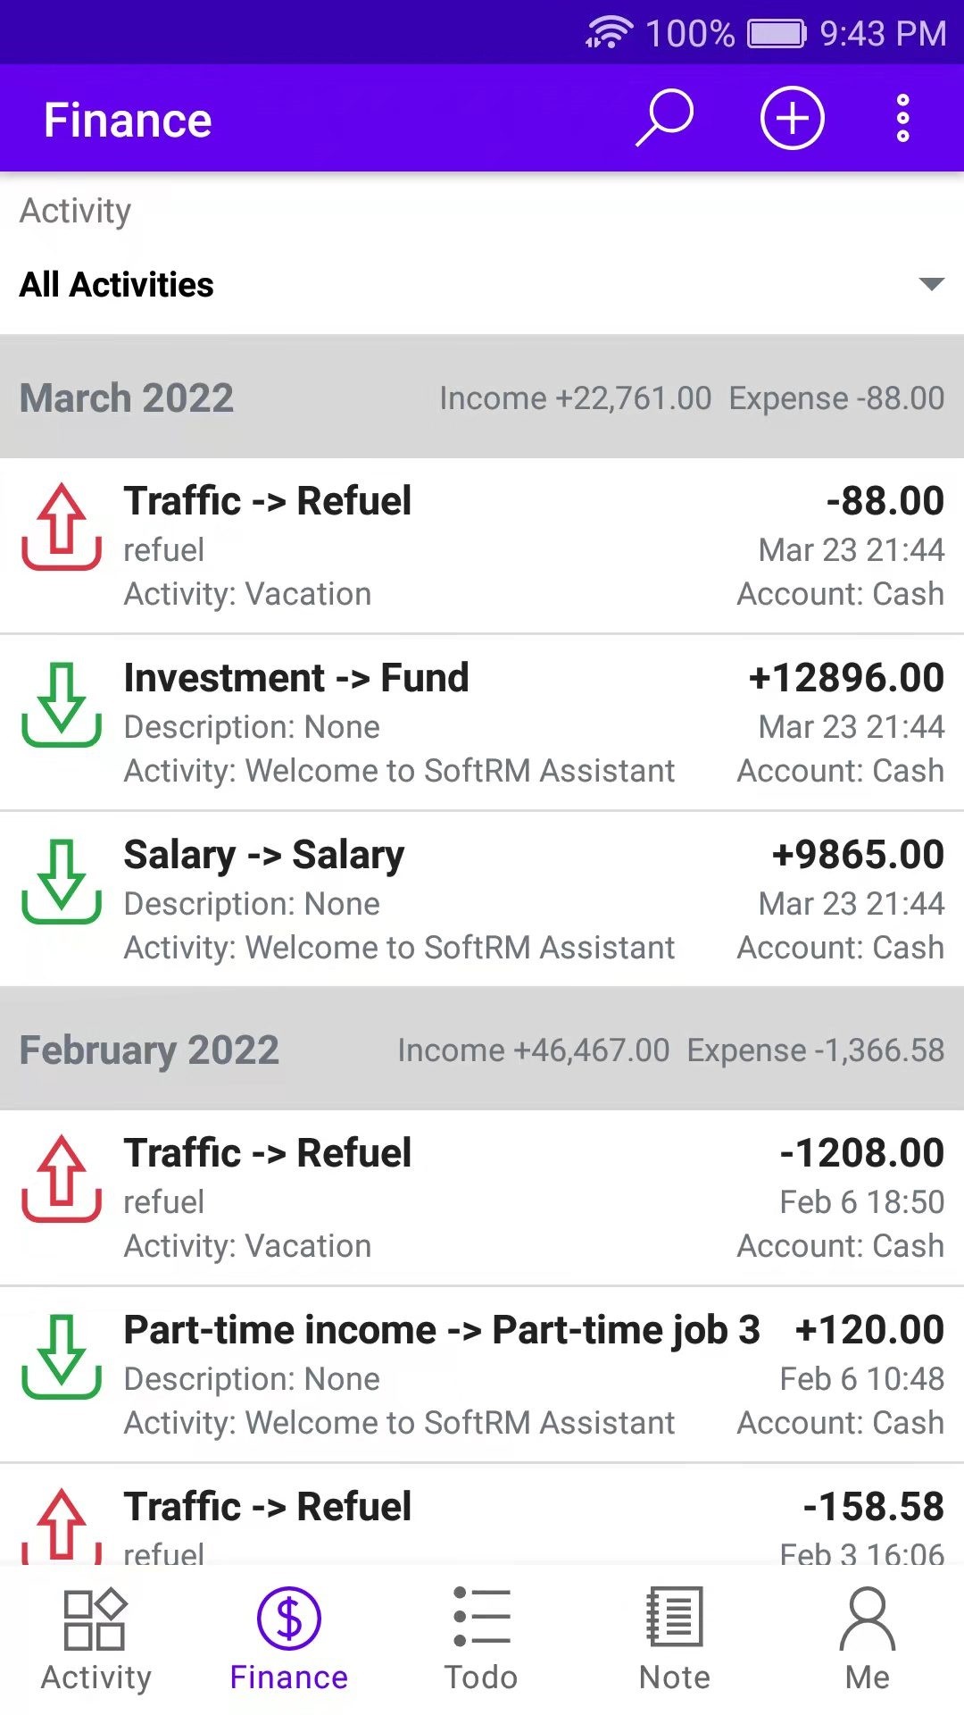Open the Me profile tab

coord(867,1638)
